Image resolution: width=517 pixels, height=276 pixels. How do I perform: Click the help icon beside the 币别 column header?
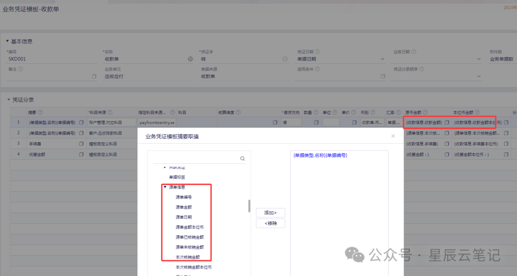pyautogui.click(x=372, y=113)
